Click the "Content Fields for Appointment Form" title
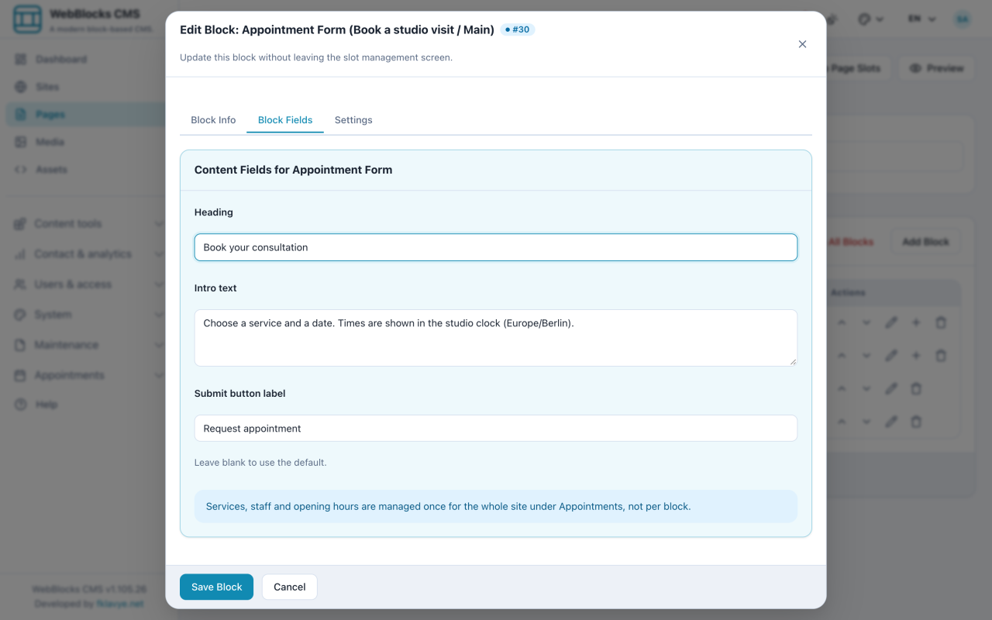 click(293, 170)
